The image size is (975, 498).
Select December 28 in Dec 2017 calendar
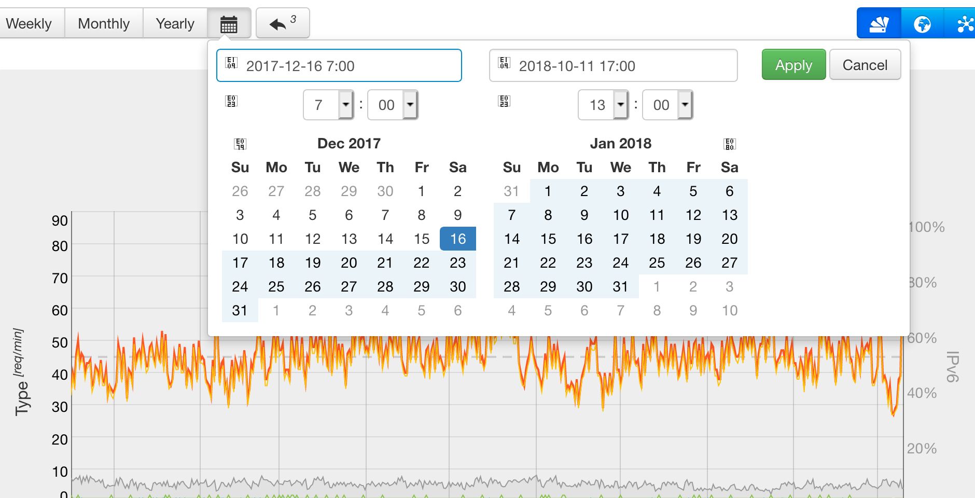[385, 286]
